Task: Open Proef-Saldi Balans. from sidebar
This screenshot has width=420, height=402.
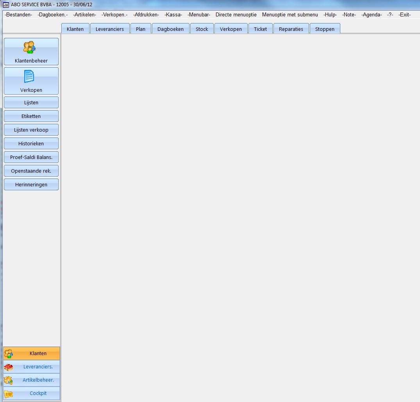Action: click(x=31, y=157)
